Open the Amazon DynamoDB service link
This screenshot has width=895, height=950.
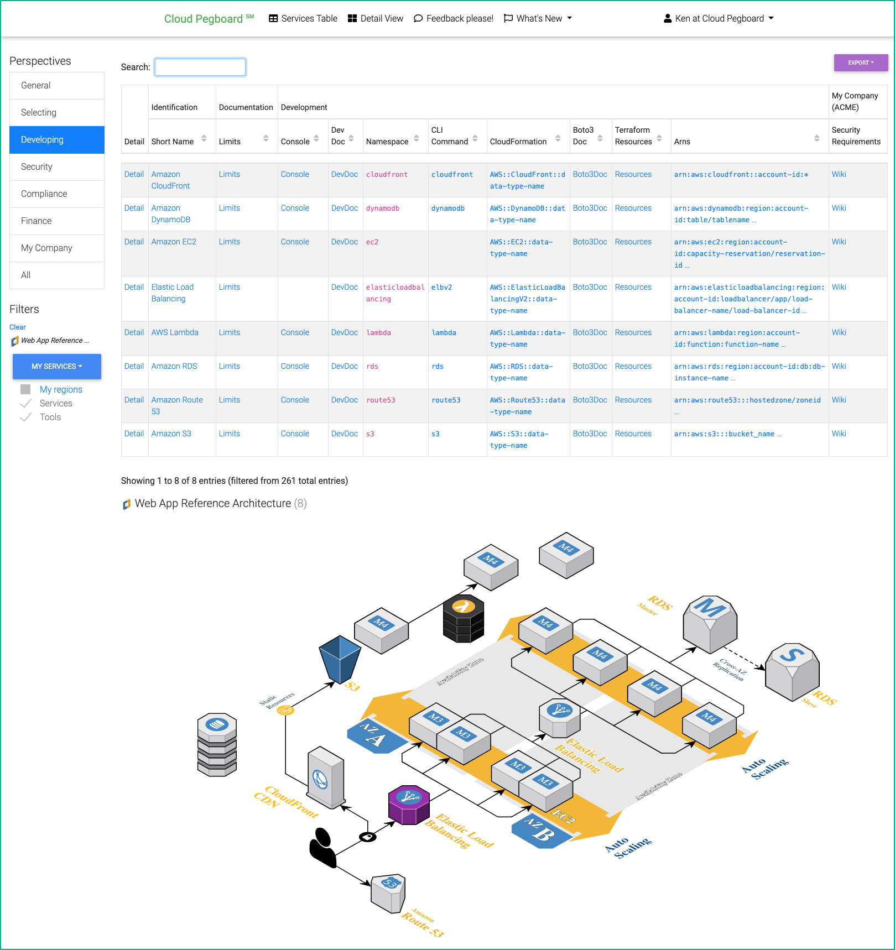coord(171,214)
